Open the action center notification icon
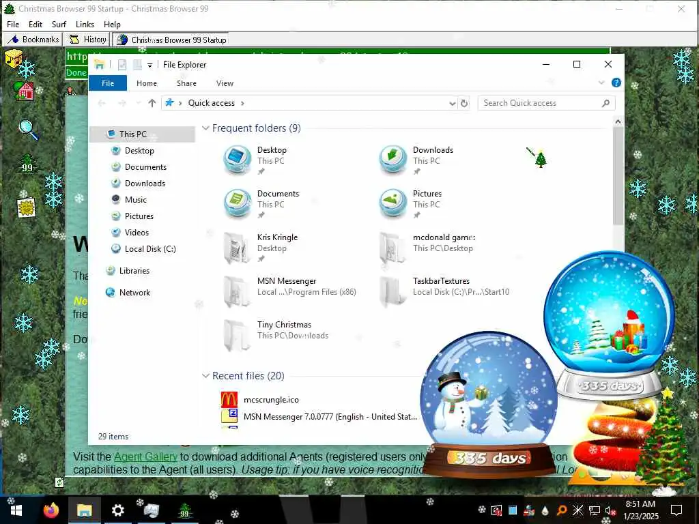 [x=676, y=510]
